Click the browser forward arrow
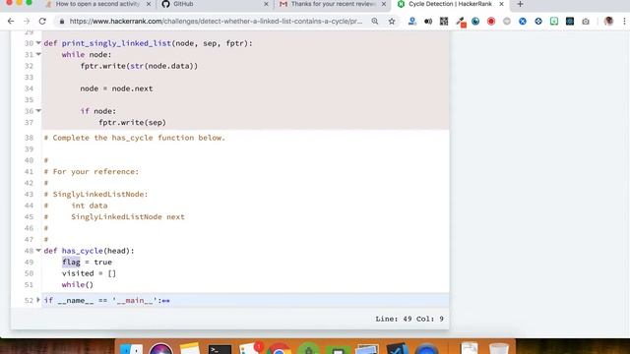 [27, 22]
